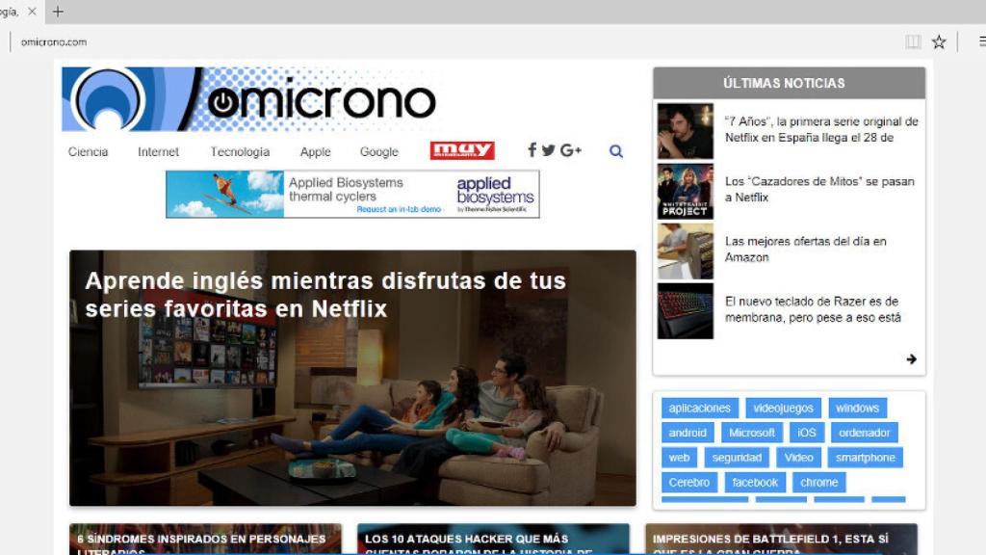Go to the Tecnología section
This screenshot has width=986, height=555.
(240, 152)
